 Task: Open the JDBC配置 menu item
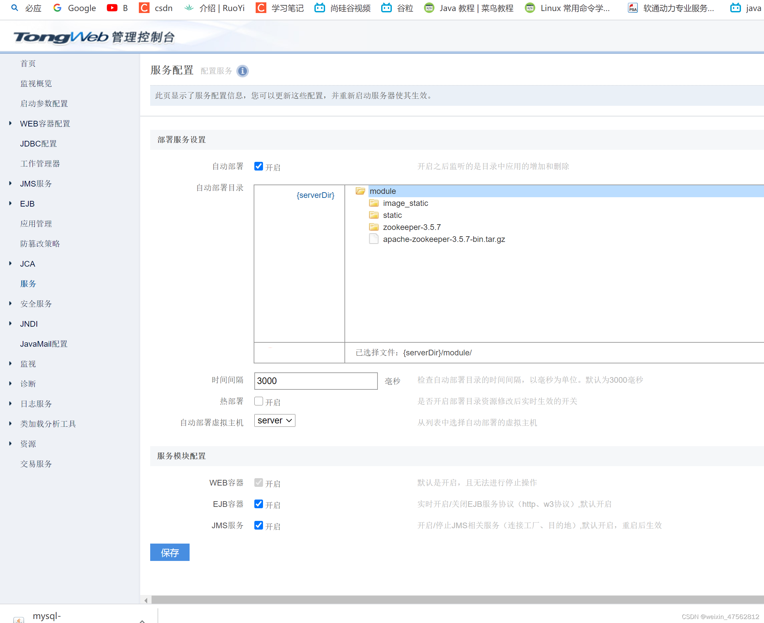point(38,143)
